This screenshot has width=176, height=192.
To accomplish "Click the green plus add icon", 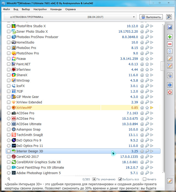I will tap(170, 37).
